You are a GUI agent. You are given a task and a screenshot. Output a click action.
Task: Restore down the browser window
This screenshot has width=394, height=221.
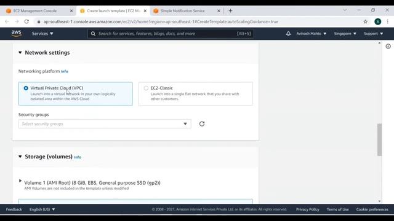[373, 10]
